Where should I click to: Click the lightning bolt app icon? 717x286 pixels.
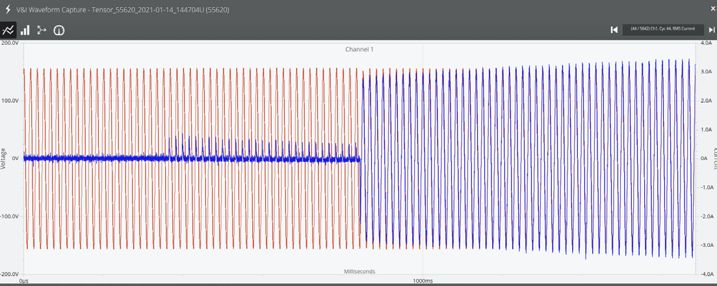pos(7,9)
